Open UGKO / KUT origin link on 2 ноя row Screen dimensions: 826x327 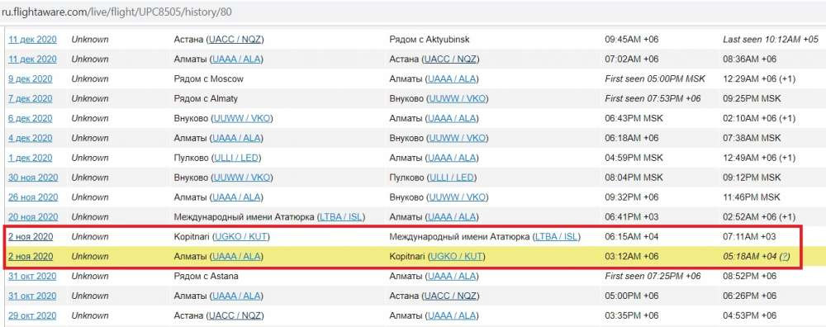coord(240,237)
